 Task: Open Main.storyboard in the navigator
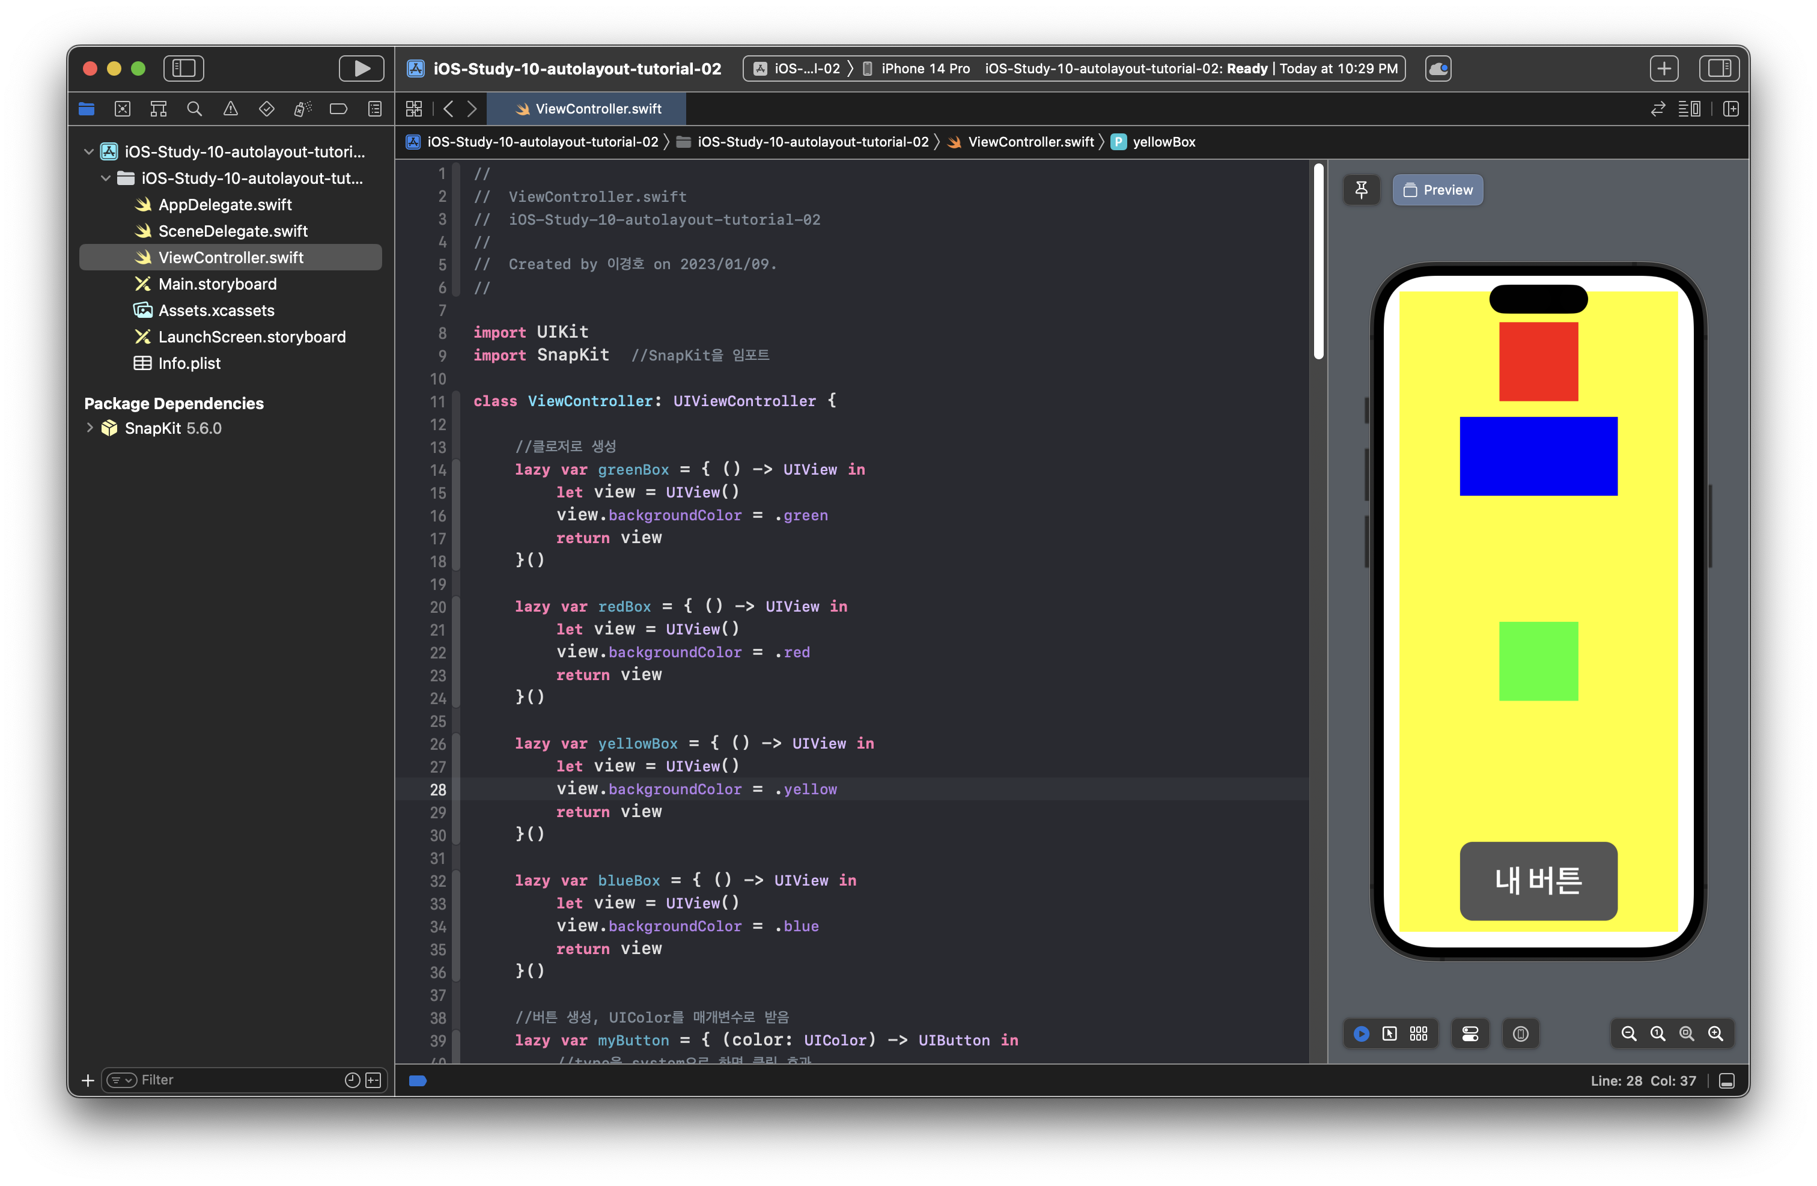tap(218, 284)
